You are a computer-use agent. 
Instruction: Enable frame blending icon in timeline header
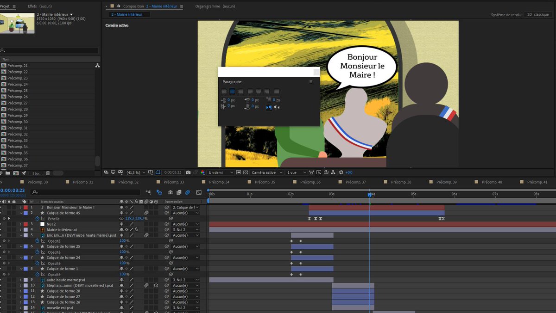pyautogui.click(x=179, y=192)
